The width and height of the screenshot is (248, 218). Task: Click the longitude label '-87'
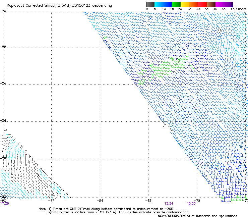51,201
